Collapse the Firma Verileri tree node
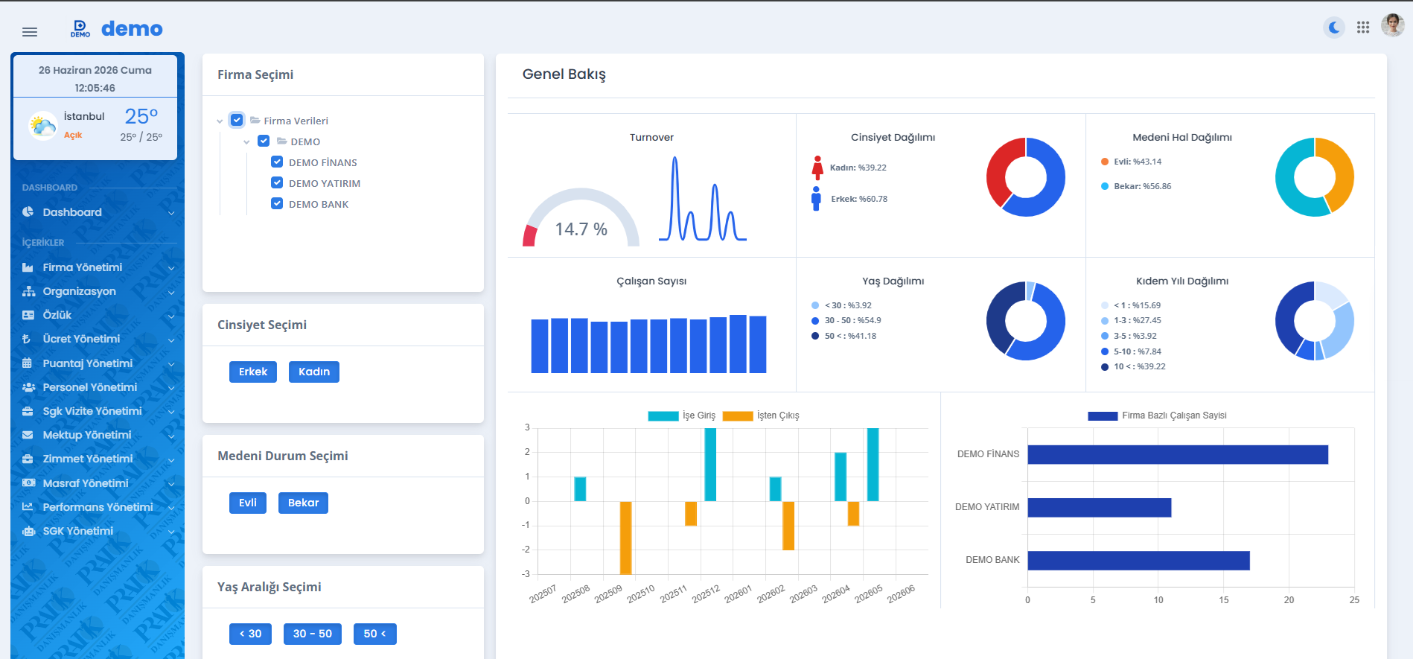Viewport: 1413px width, 659px height. [x=220, y=121]
